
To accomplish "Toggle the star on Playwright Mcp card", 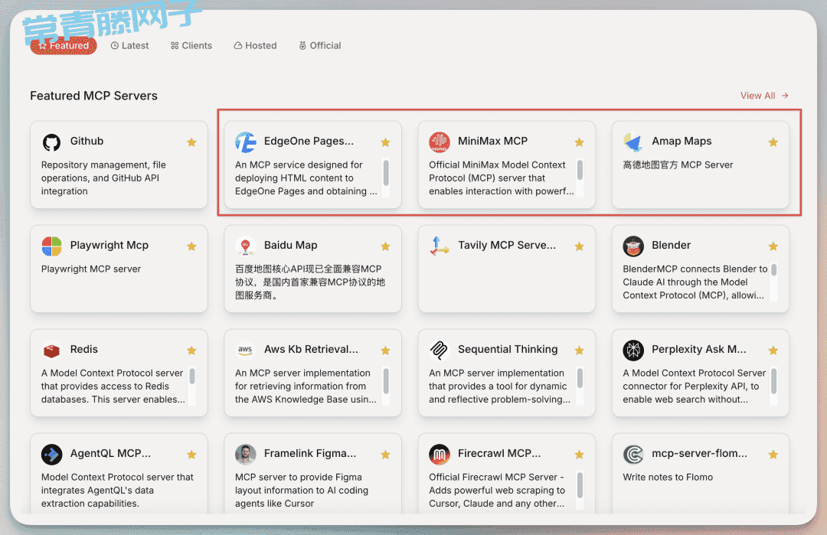I will pyautogui.click(x=191, y=246).
